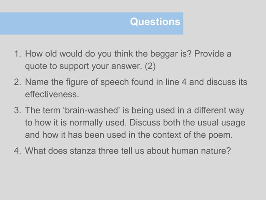
Task: Click the list number 3
Action: (18, 110)
